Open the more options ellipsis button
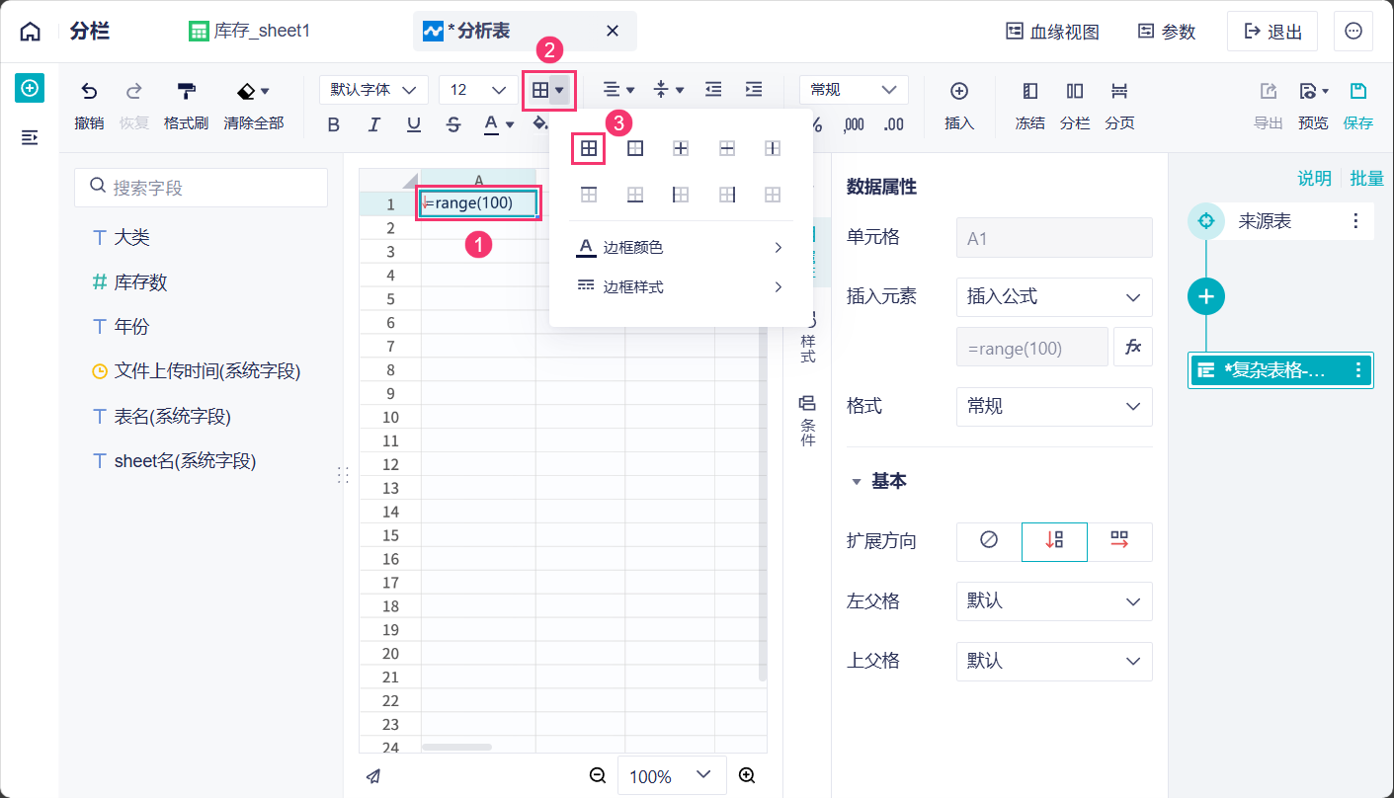 pyautogui.click(x=1353, y=31)
